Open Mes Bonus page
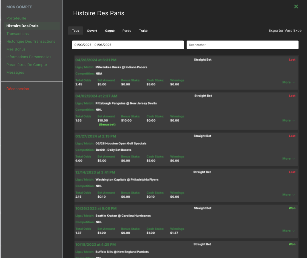The image size is (307, 258). pyautogui.click(x=16, y=49)
